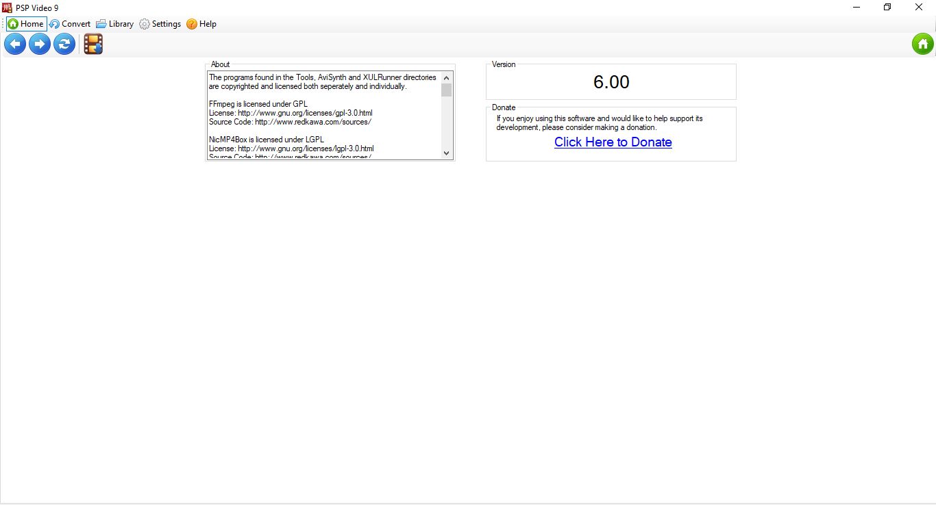Viewport: 936px width, 505px height.
Task: Go back with the blue left arrow
Action: [x=15, y=44]
